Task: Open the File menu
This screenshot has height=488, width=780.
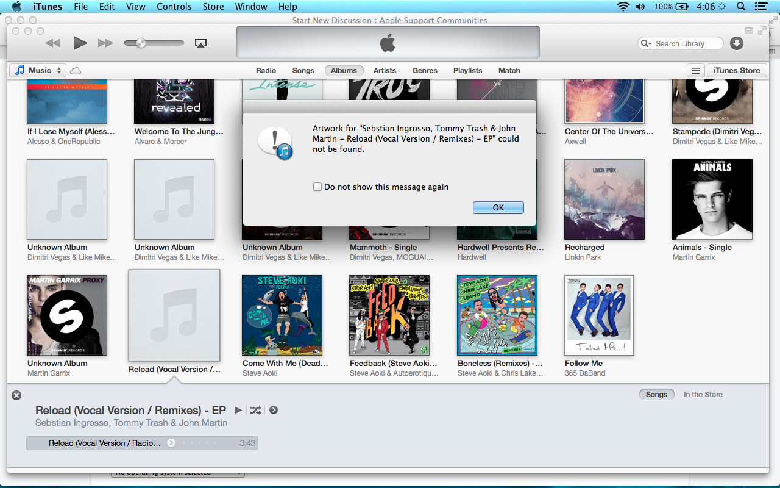Action: tap(80, 7)
